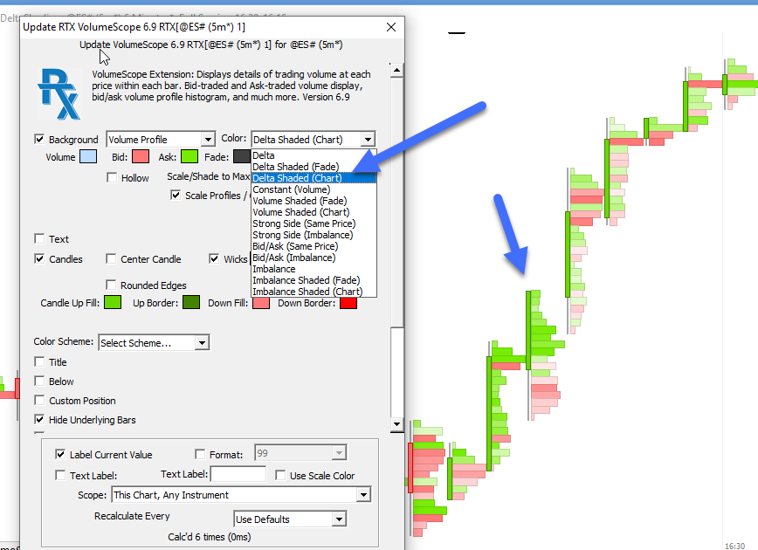The image size is (758, 550).
Task: Enable the Text Label checkbox
Action: (x=60, y=475)
